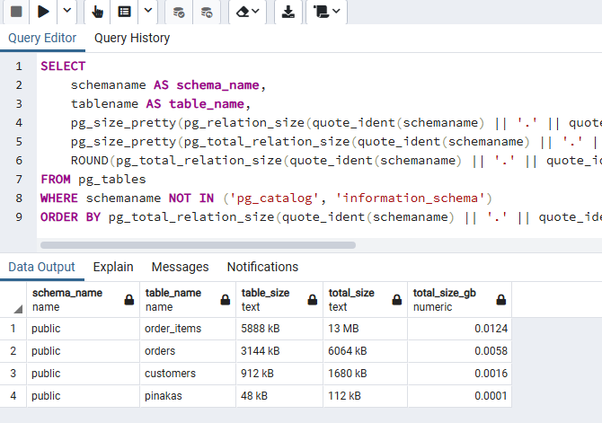Screen dimensions: 602x423
Task: Open execute options dropdown arrow
Action: pyautogui.click(x=66, y=12)
